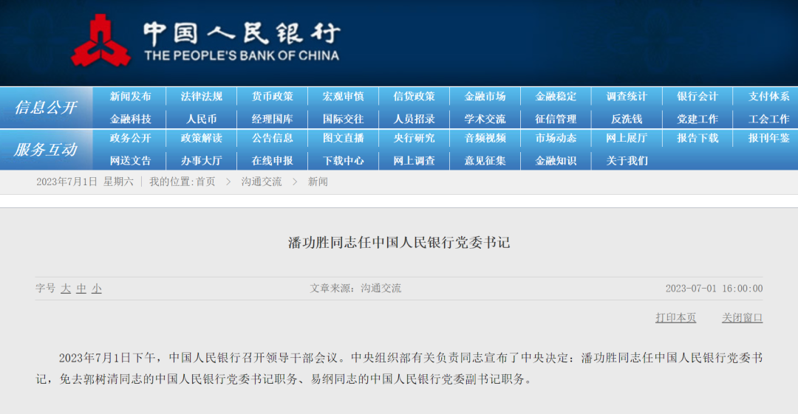Click 沟通交流 in breadcrumb trail
Screen dimensions: 798x414
261,182
